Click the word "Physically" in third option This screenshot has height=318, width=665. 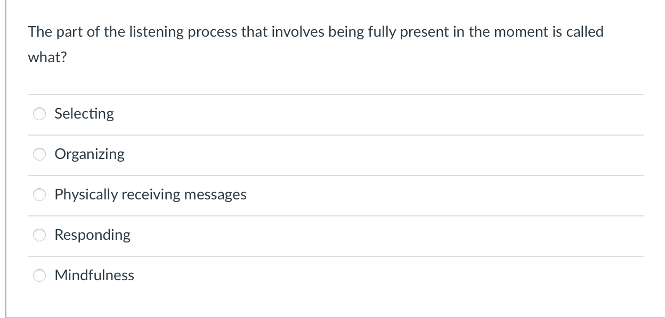pyautogui.click(x=86, y=195)
